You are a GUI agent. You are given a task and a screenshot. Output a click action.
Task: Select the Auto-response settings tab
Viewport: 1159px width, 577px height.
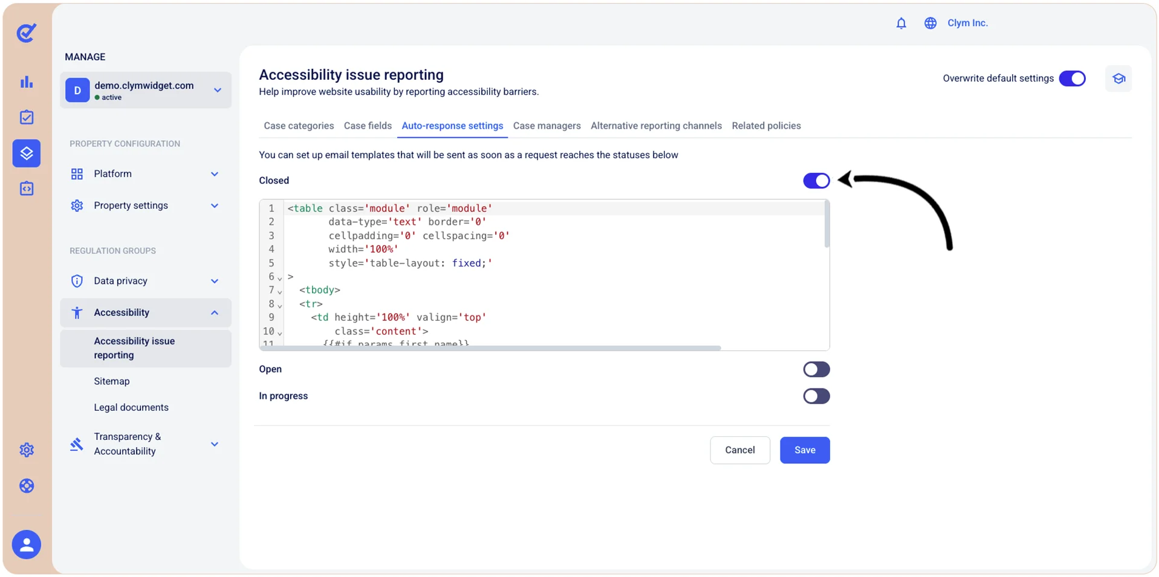click(452, 126)
